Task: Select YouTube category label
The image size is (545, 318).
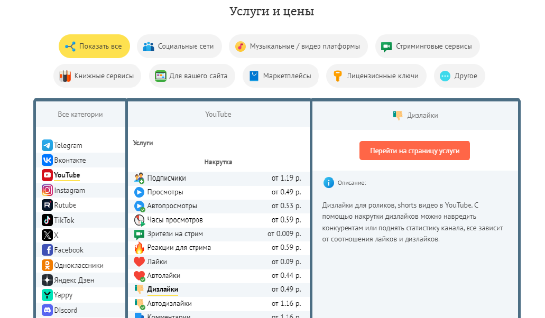Action: click(x=67, y=175)
